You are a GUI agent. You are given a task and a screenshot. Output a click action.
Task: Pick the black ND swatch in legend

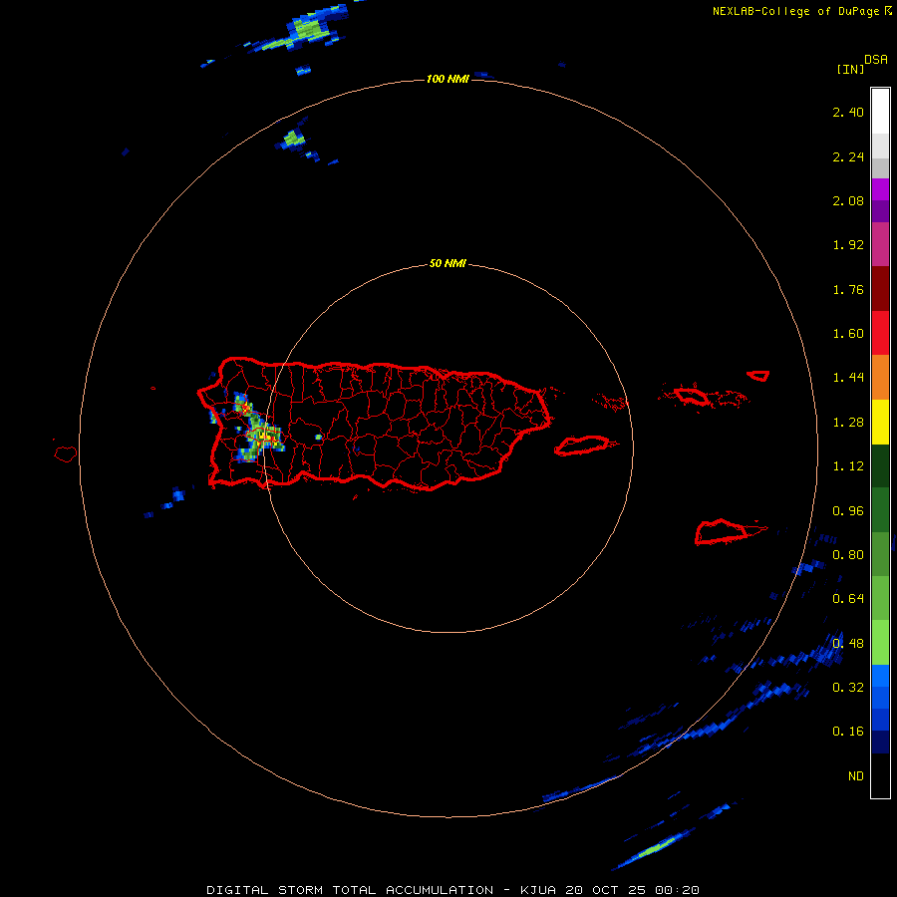(880, 775)
